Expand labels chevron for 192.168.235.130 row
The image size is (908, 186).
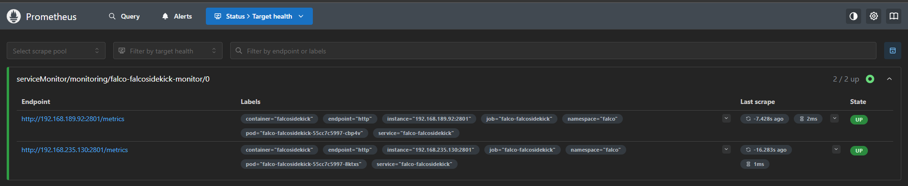click(x=726, y=149)
